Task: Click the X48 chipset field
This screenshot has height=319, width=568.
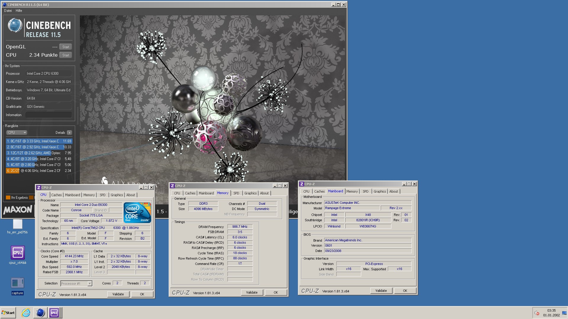Action: (x=368, y=215)
